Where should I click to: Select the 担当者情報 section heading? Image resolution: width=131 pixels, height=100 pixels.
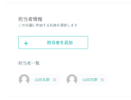tap(30, 19)
